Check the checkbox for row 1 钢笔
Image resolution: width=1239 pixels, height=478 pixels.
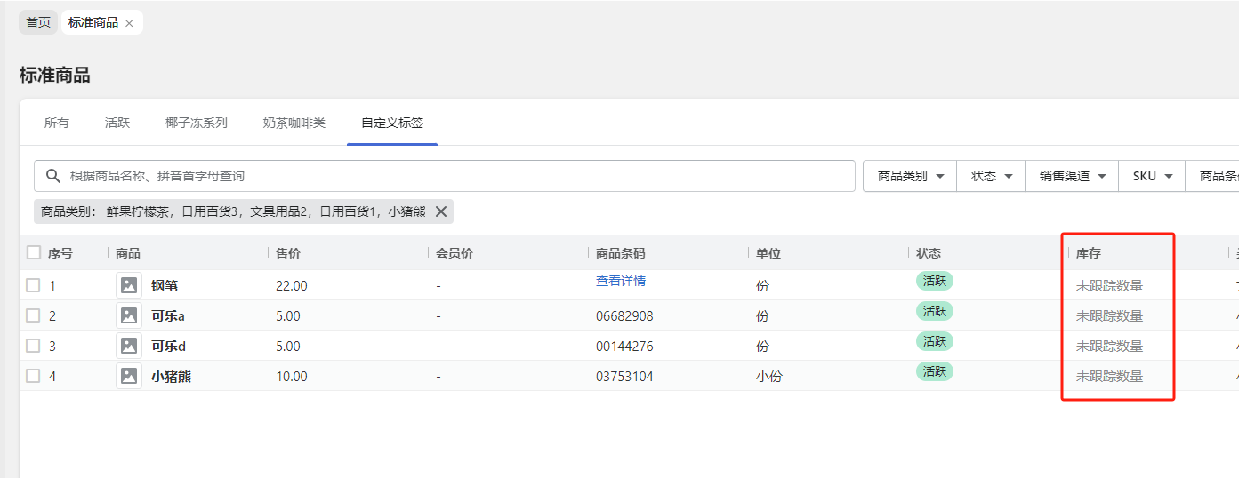(33, 285)
